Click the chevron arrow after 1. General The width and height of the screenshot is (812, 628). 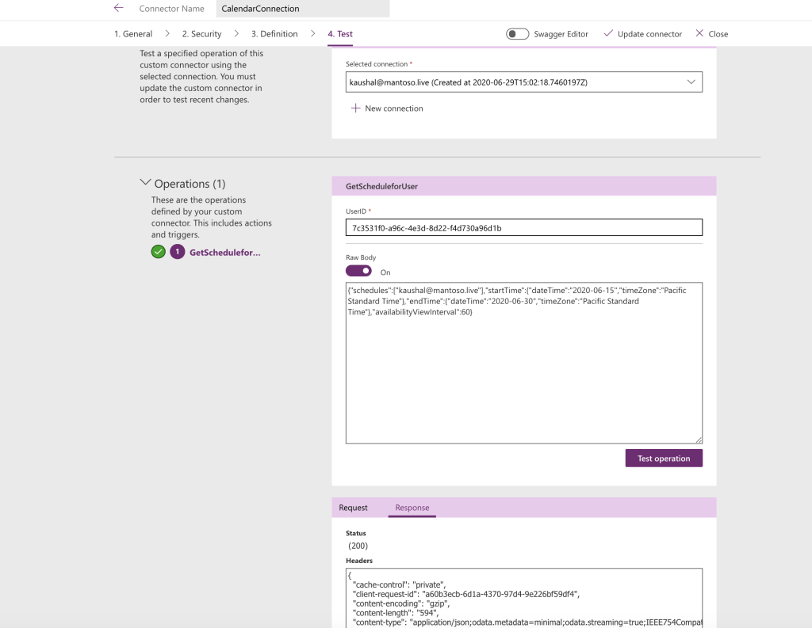(x=167, y=34)
